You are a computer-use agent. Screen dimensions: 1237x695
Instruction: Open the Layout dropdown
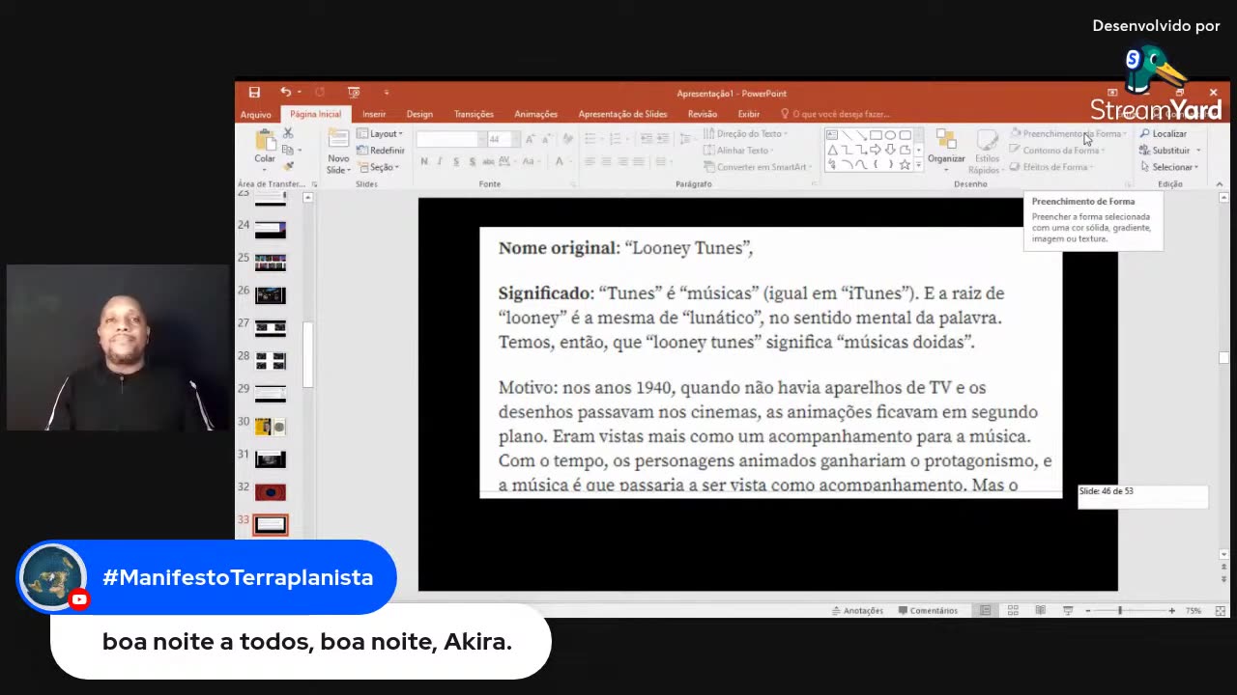tap(380, 134)
